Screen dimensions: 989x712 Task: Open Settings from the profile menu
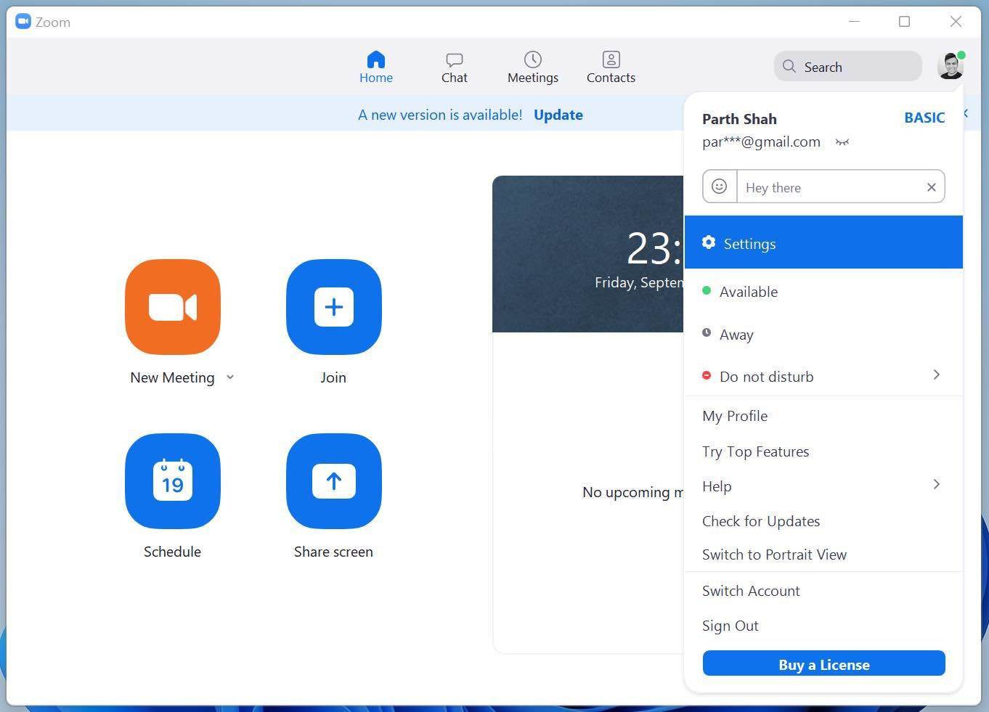coord(823,242)
